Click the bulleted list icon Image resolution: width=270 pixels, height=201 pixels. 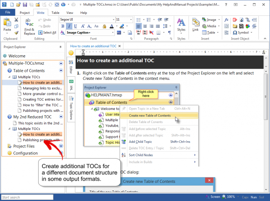point(138,20)
